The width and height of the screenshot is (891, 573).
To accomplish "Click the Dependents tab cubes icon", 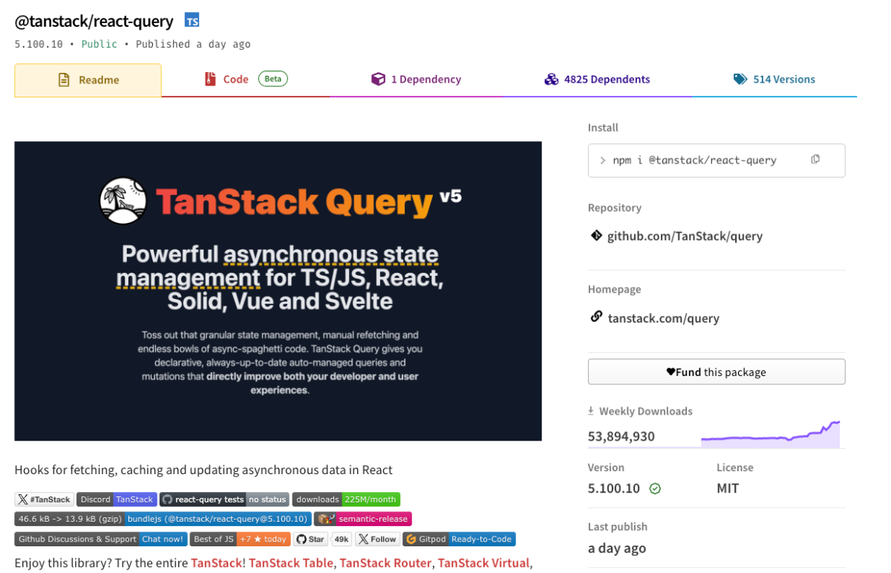I will point(551,79).
